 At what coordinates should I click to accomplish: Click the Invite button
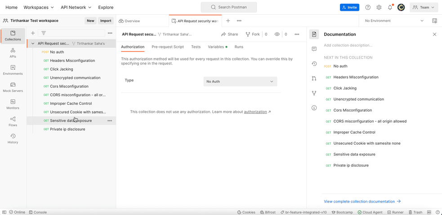349,8
